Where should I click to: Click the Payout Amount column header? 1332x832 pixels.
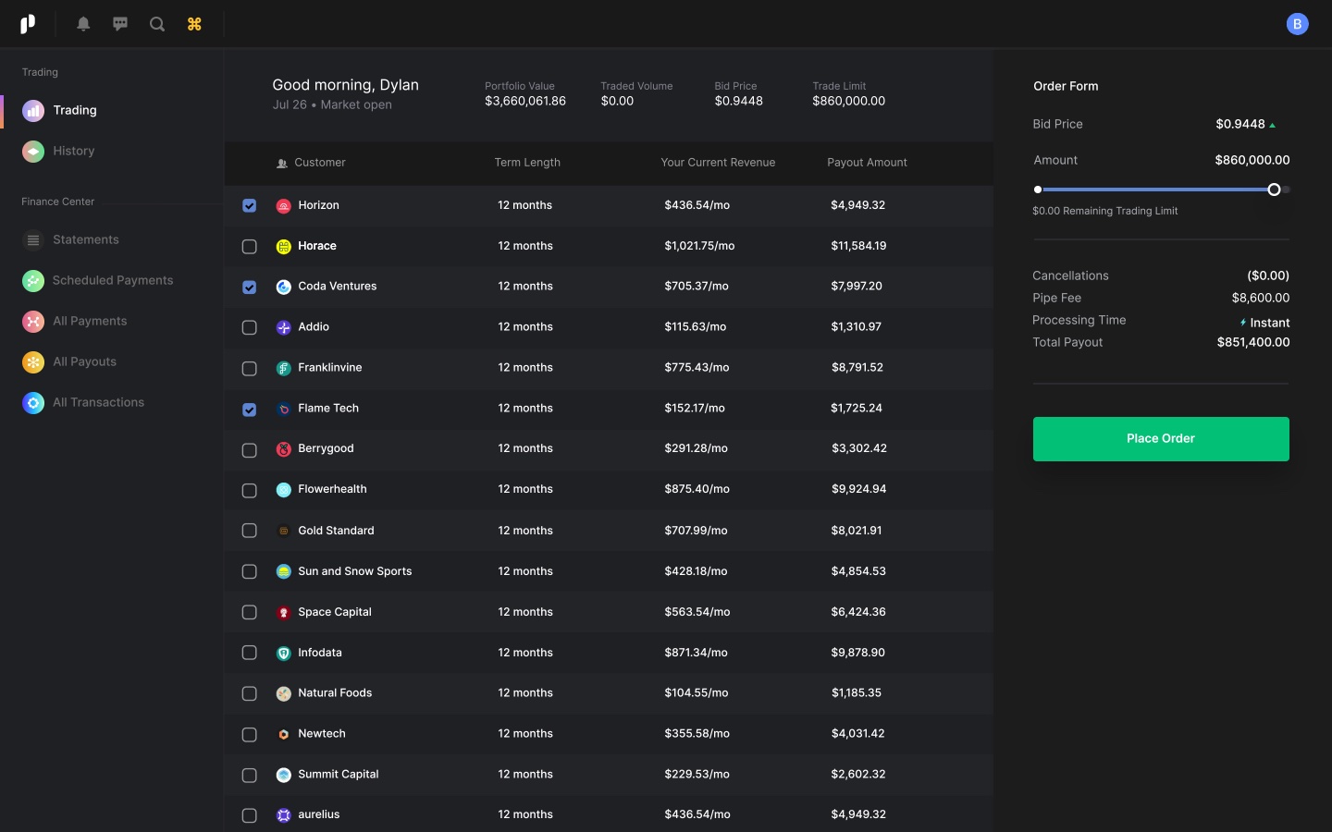pos(867,163)
